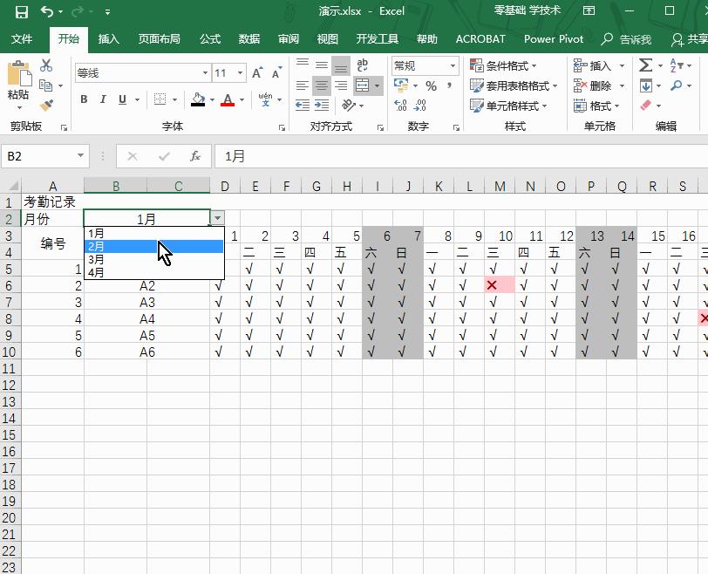Toggle the center align button
This screenshot has height=574, width=708.
click(x=322, y=85)
